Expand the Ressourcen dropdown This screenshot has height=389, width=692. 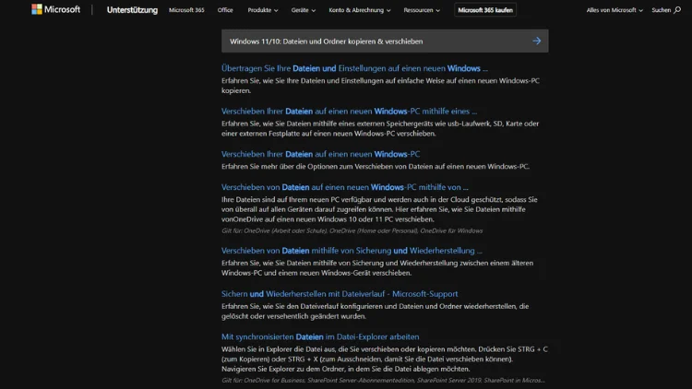[x=422, y=10]
